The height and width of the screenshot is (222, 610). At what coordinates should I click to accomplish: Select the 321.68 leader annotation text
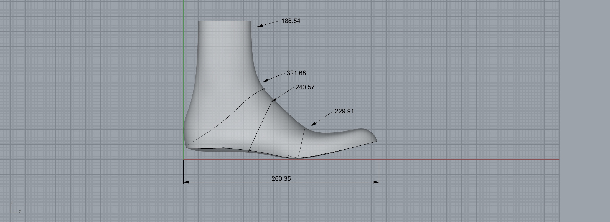[296, 73]
